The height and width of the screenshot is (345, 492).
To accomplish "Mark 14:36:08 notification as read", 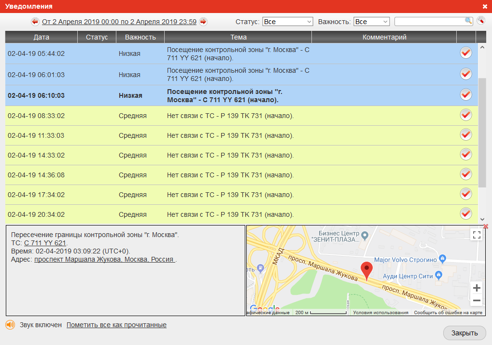I will click(x=465, y=174).
